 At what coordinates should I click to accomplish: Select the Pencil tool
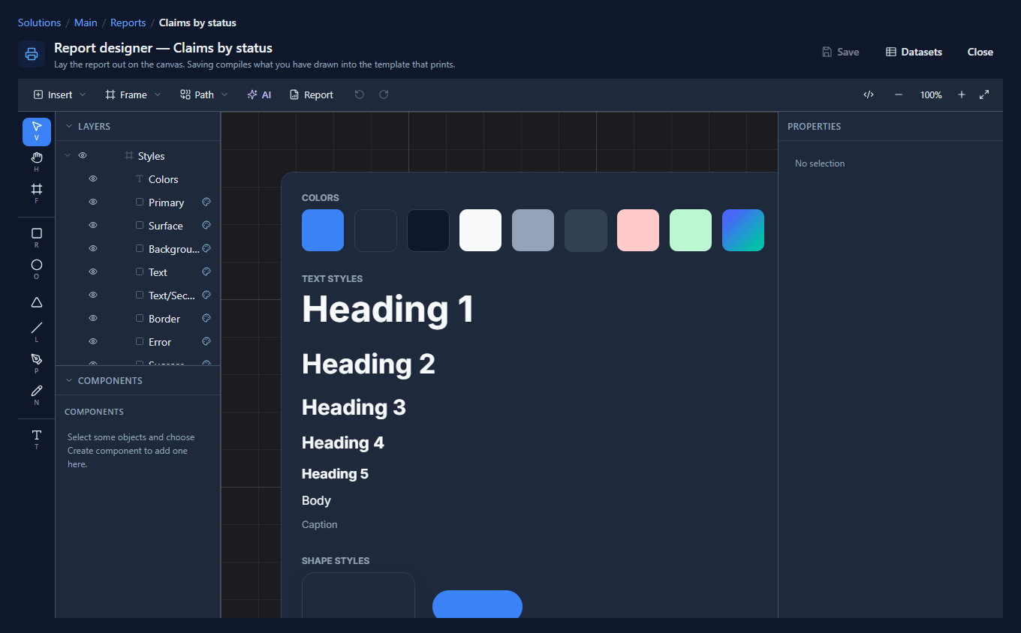pos(37,394)
